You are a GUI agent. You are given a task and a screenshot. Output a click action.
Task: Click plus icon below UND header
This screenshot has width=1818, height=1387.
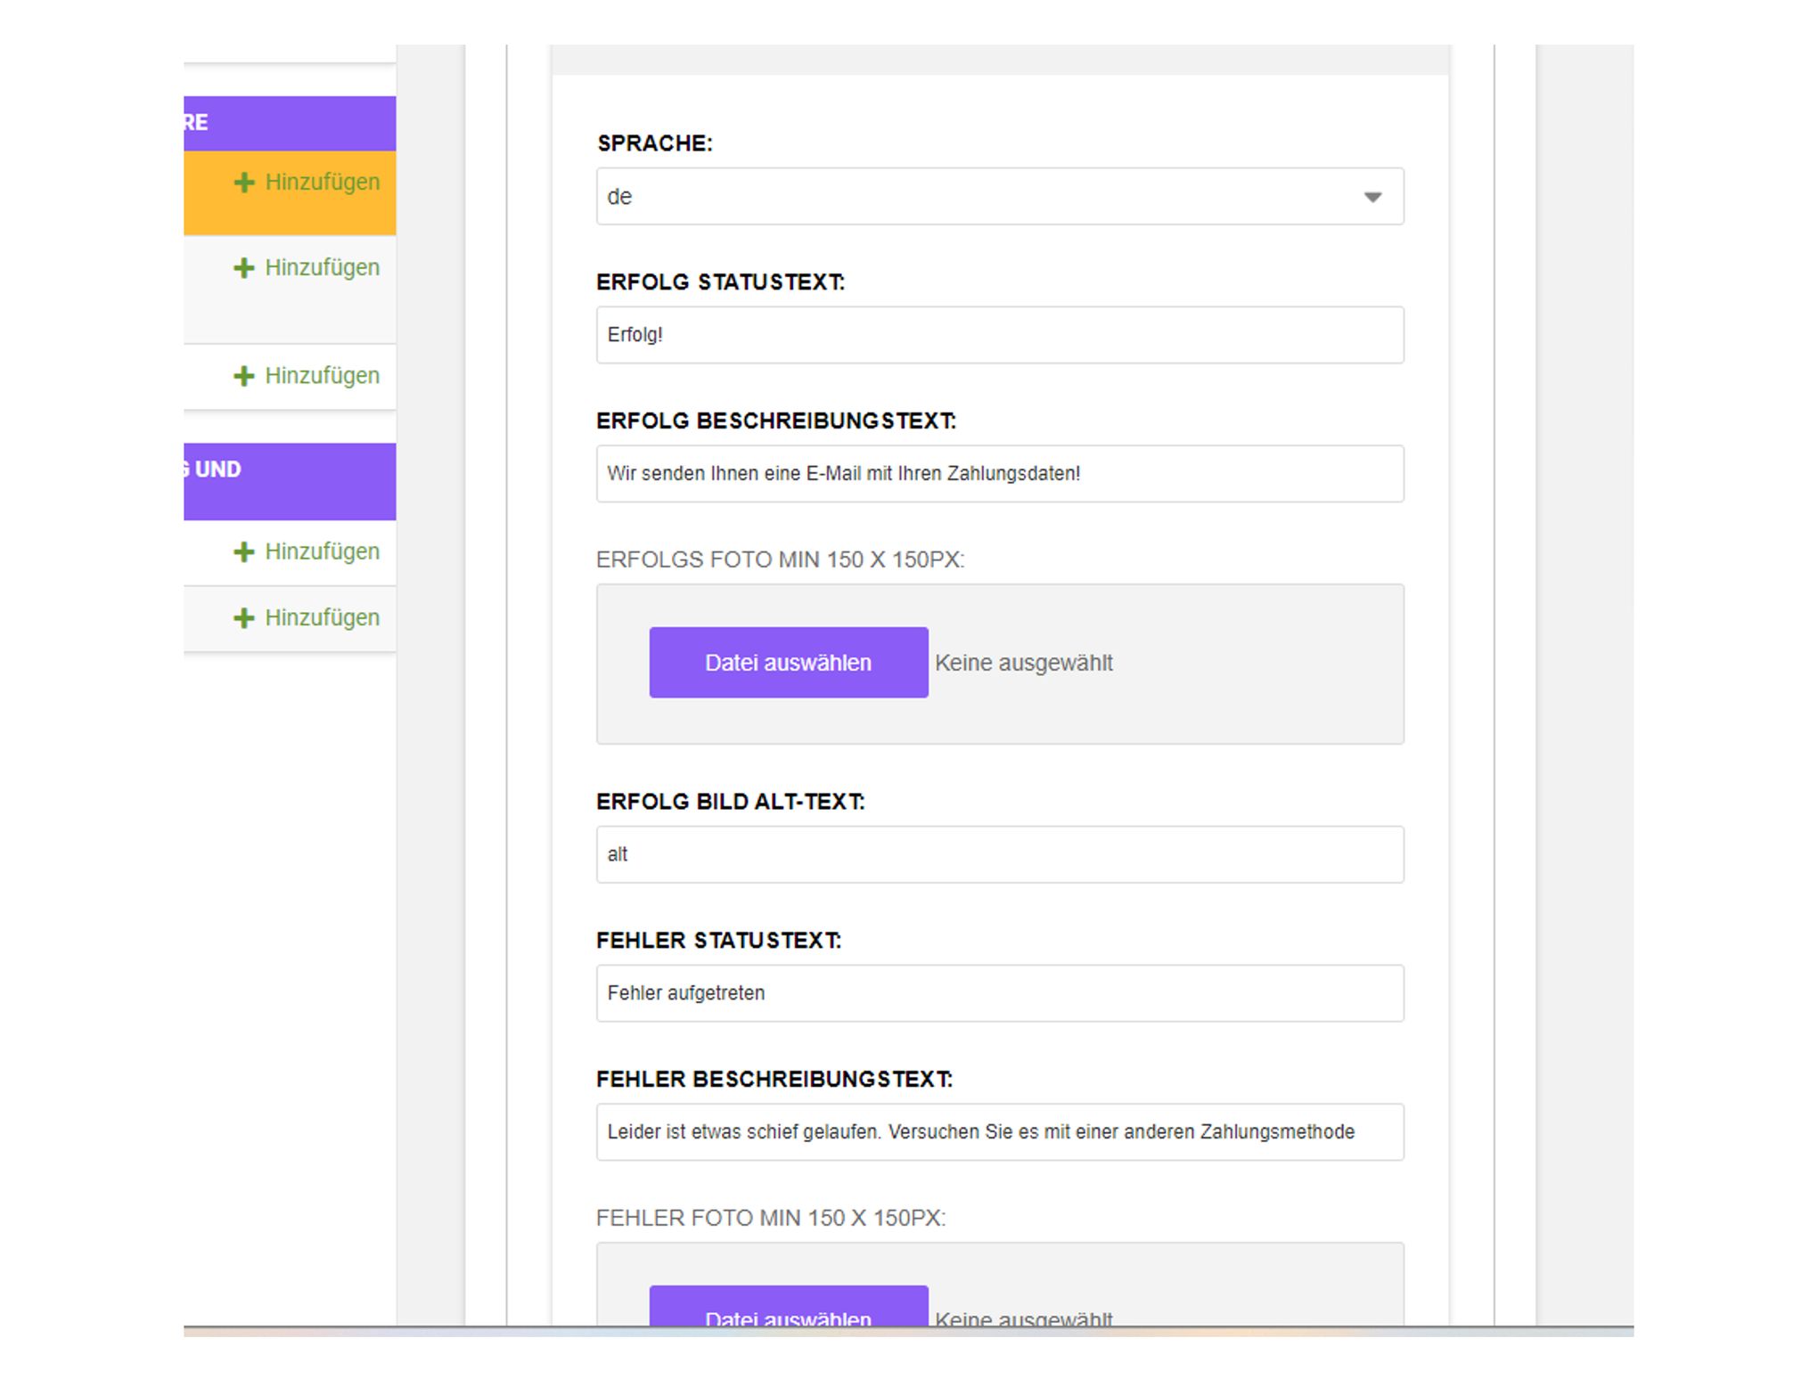point(243,552)
